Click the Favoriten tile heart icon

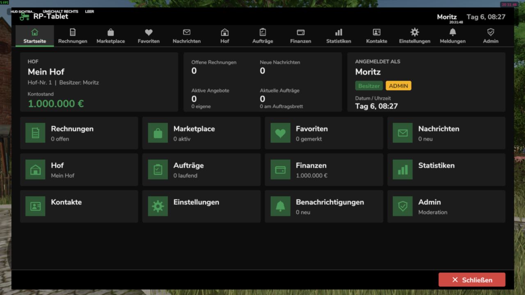pyautogui.click(x=281, y=133)
